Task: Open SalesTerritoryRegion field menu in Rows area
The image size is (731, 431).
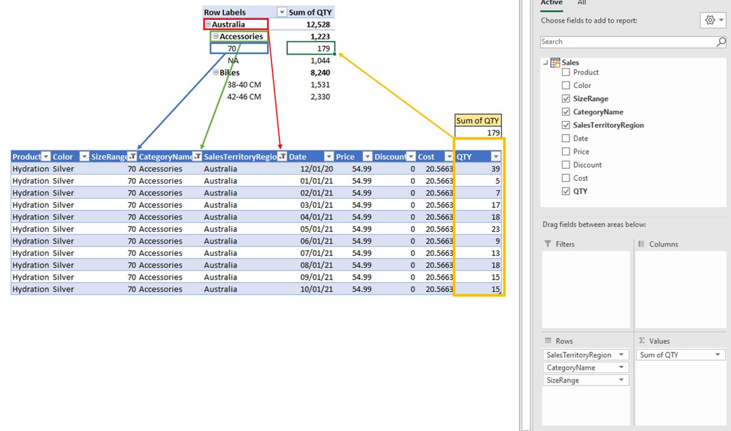Action: point(621,354)
